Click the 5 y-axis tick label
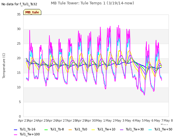The height and width of the screenshot is (140, 186). click(20, 102)
